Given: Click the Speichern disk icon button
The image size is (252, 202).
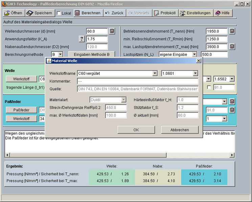Looking at the screenshot, I should point(40,13).
